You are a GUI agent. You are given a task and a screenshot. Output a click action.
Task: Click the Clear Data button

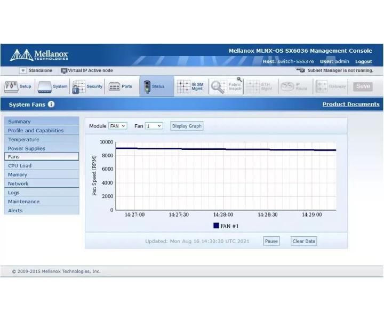304,241
